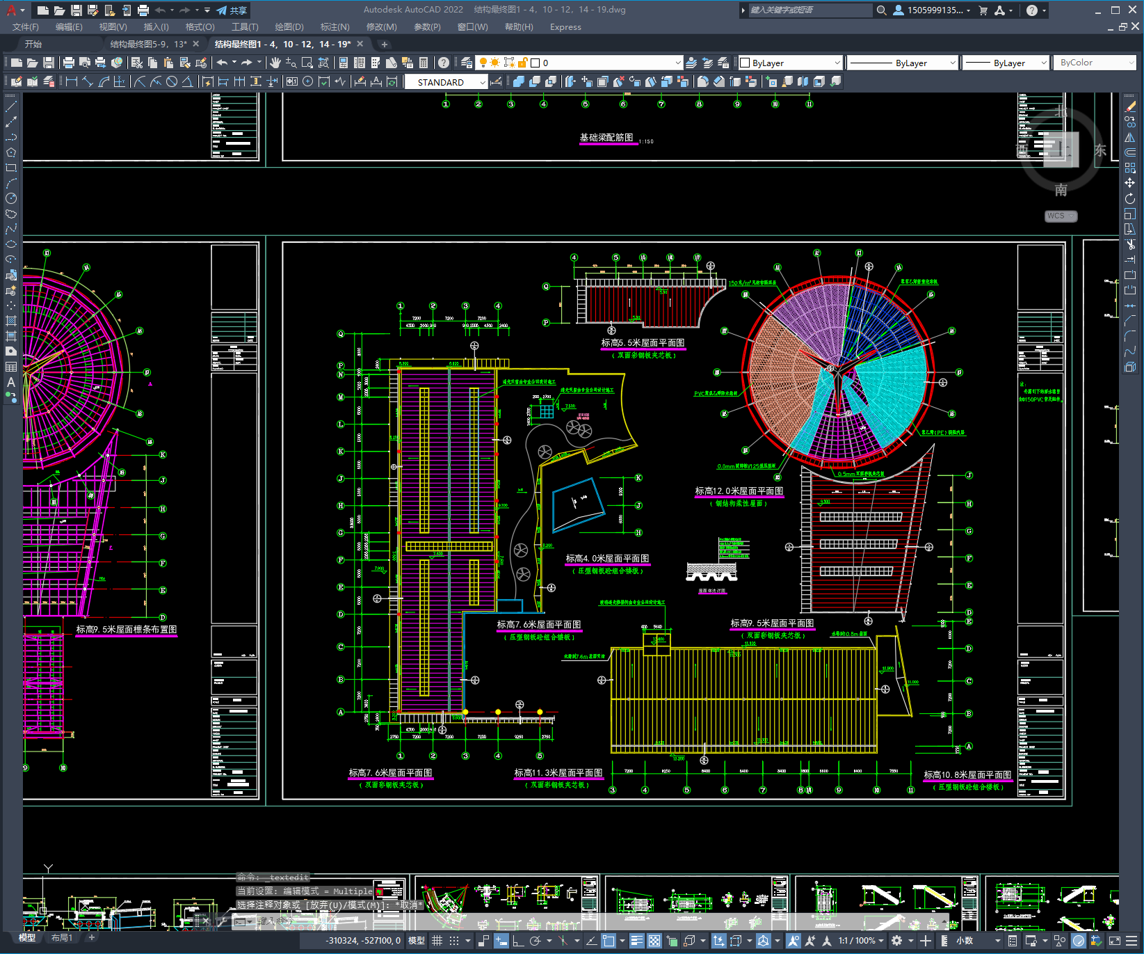
Task: Open the 绘图(D) menu
Action: tap(289, 27)
